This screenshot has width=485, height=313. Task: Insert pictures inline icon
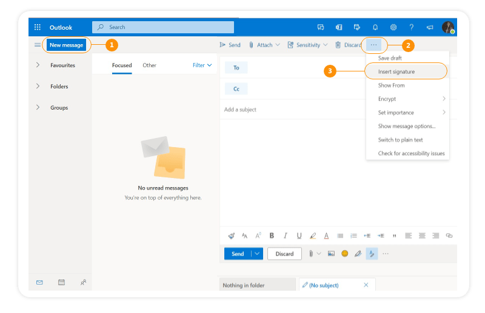pos(331,254)
